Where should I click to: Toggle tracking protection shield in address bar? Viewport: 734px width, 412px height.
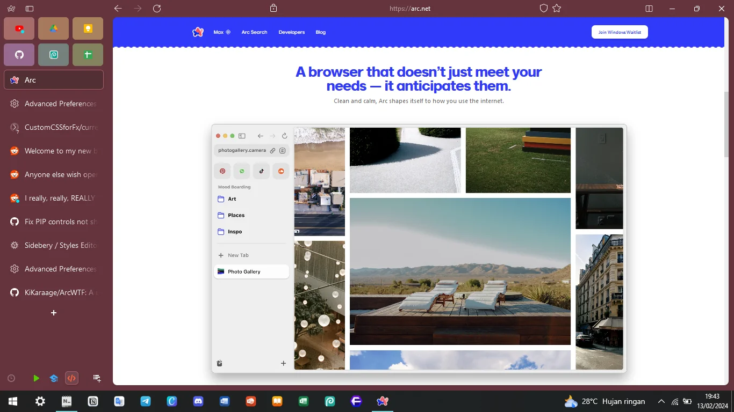pyautogui.click(x=543, y=8)
